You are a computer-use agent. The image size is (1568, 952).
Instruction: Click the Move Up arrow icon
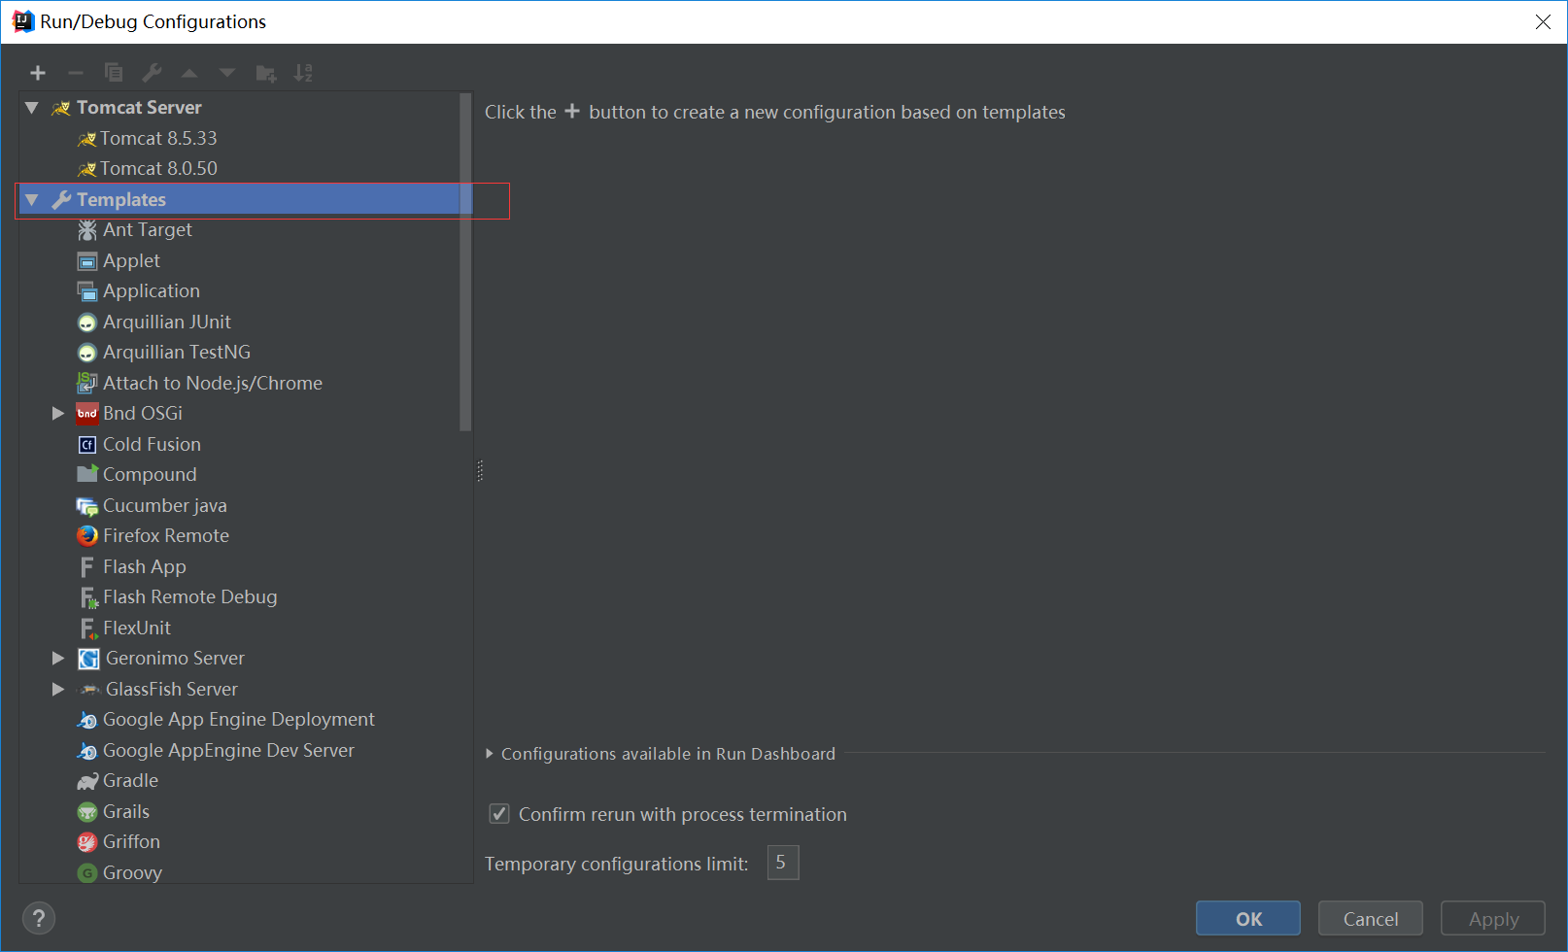(189, 73)
